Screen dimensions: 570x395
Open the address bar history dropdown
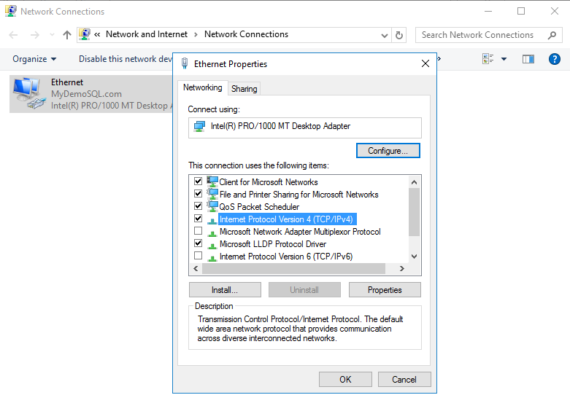(385, 35)
